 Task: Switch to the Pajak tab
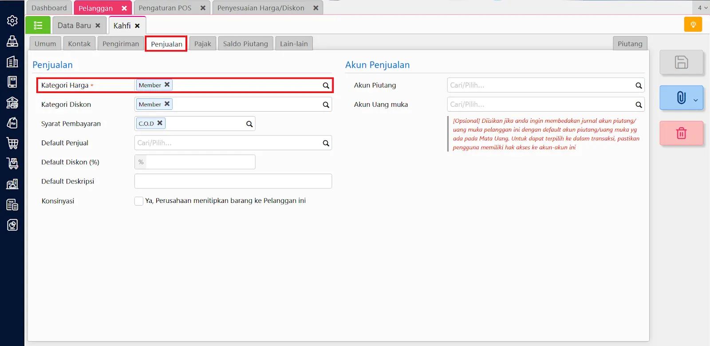pos(202,44)
